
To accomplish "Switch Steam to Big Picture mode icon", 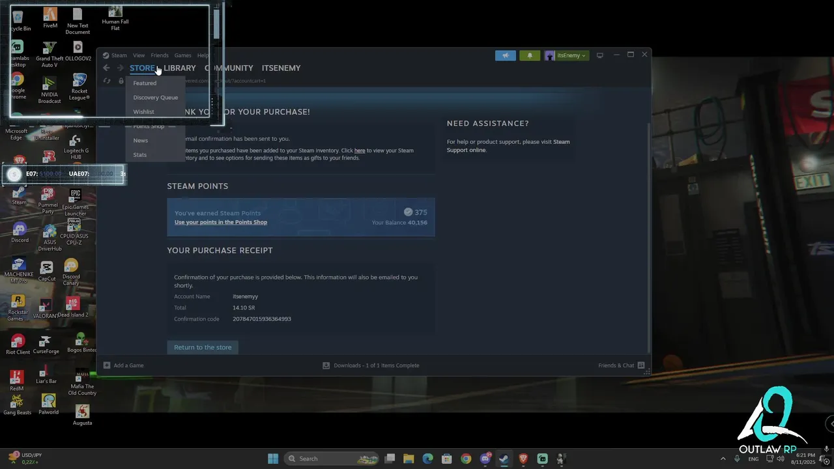I will point(600,55).
